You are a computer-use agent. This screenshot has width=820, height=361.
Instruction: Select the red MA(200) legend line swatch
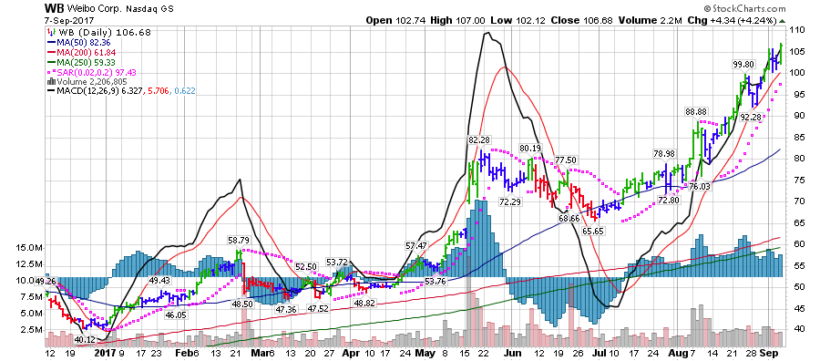click(x=51, y=52)
